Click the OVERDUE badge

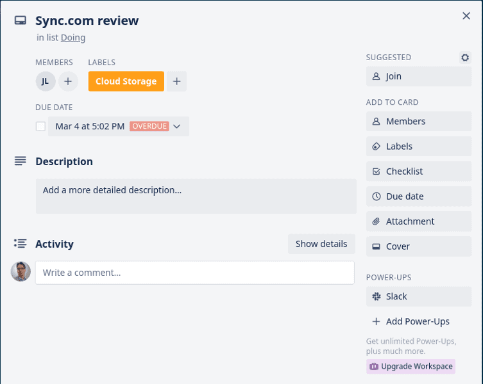(149, 126)
